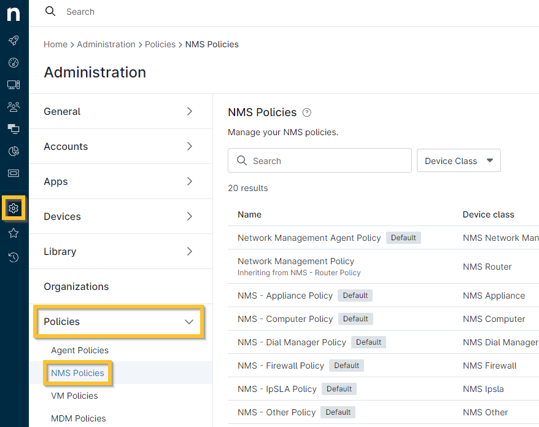
Task: Select Agent Policies in the submenu
Action: coord(80,350)
